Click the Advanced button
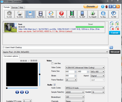122x102 pixels. tap(115, 52)
